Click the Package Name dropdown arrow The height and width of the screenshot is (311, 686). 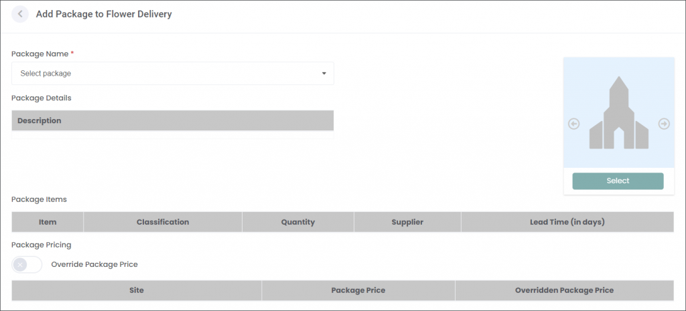[x=324, y=74]
